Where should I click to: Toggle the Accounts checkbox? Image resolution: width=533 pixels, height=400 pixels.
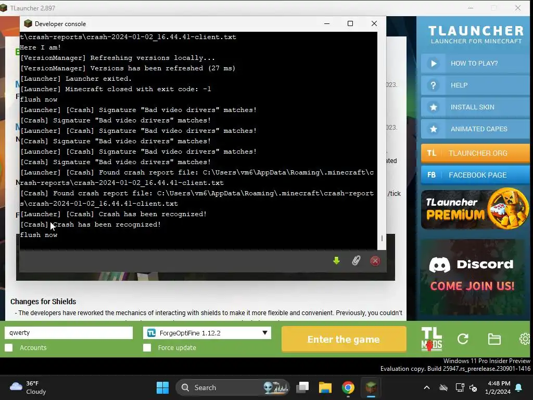pyautogui.click(x=9, y=347)
